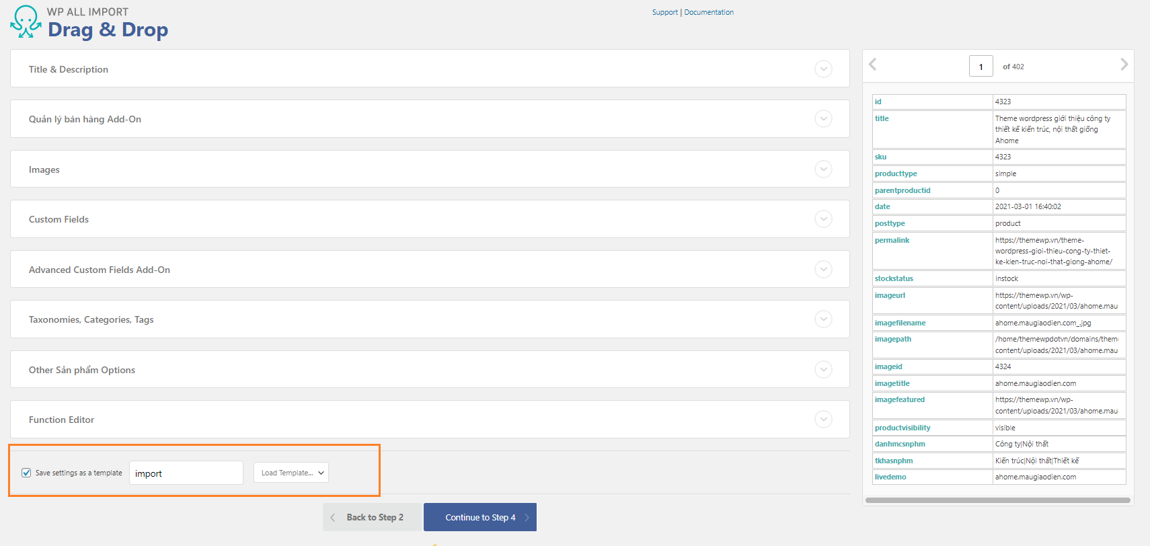The image size is (1150, 546).
Task: Uncheck Save settings as a template
Action: tap(26, 473)
